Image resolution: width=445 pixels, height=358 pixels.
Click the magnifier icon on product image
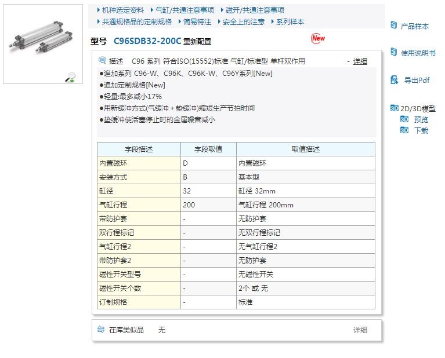point(70,77)
